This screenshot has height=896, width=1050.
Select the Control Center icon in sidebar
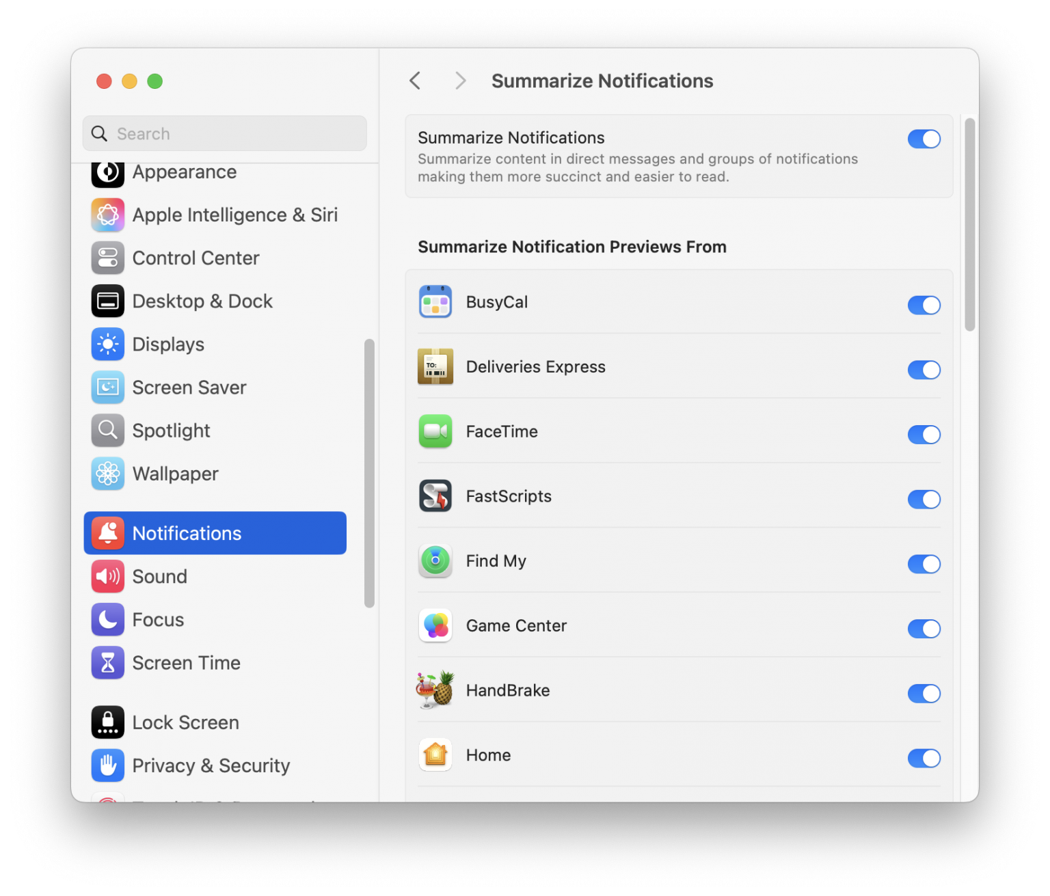pos(107,258)
